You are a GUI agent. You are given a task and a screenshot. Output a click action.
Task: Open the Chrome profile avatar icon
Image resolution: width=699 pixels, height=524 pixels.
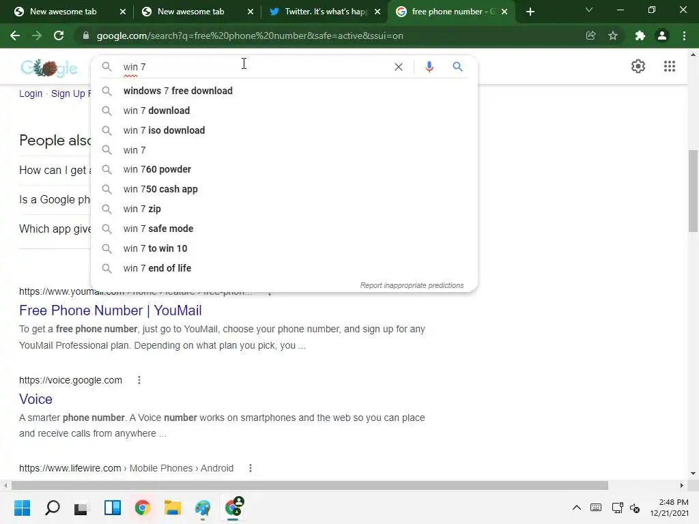tap(662, 35)
